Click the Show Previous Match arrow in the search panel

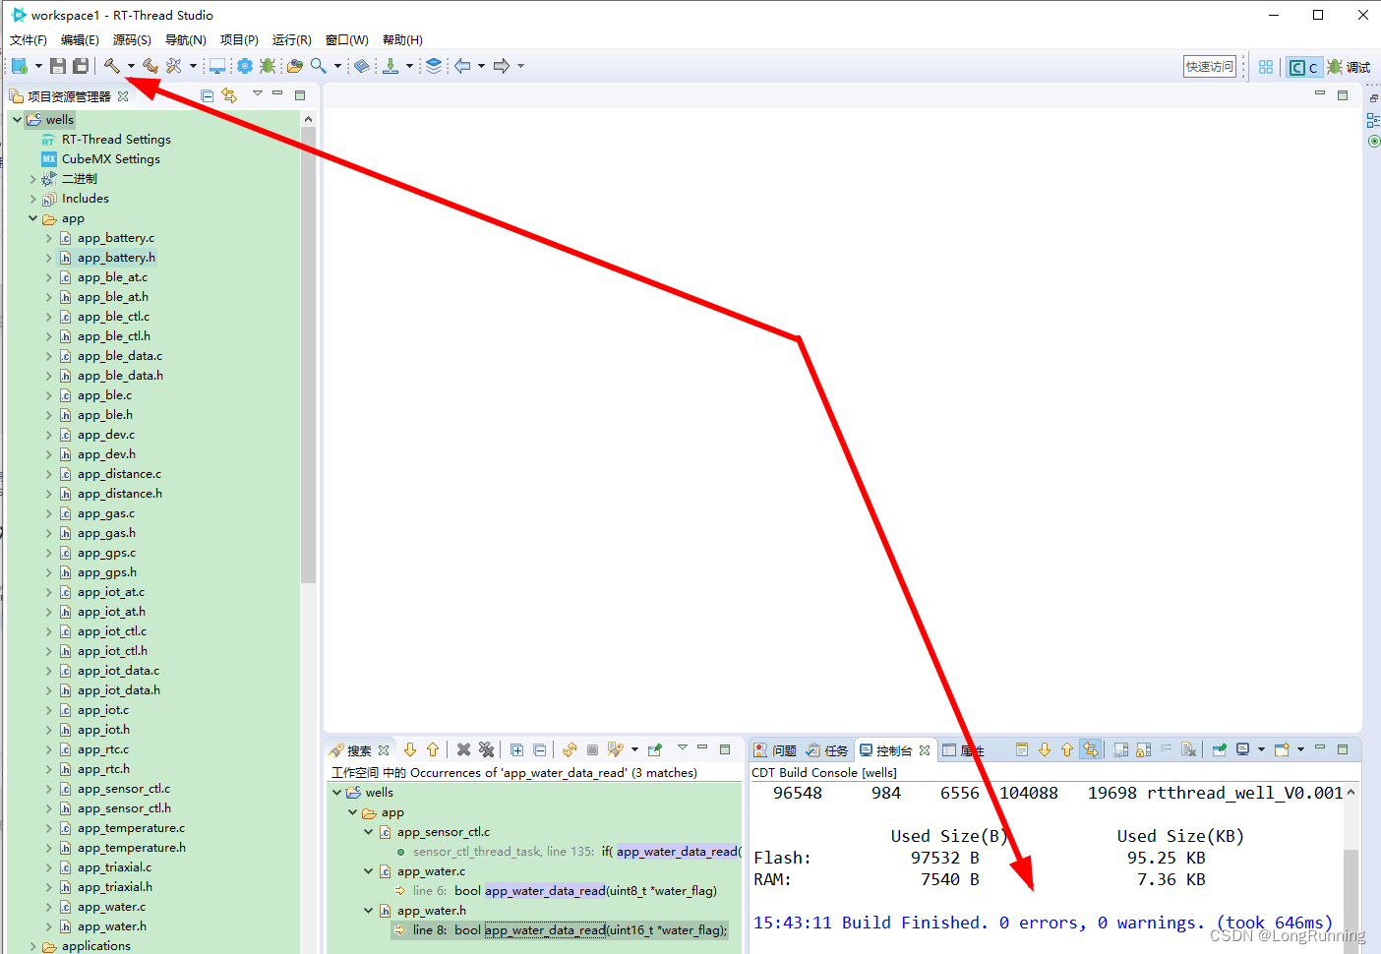(x=433, y=749)
